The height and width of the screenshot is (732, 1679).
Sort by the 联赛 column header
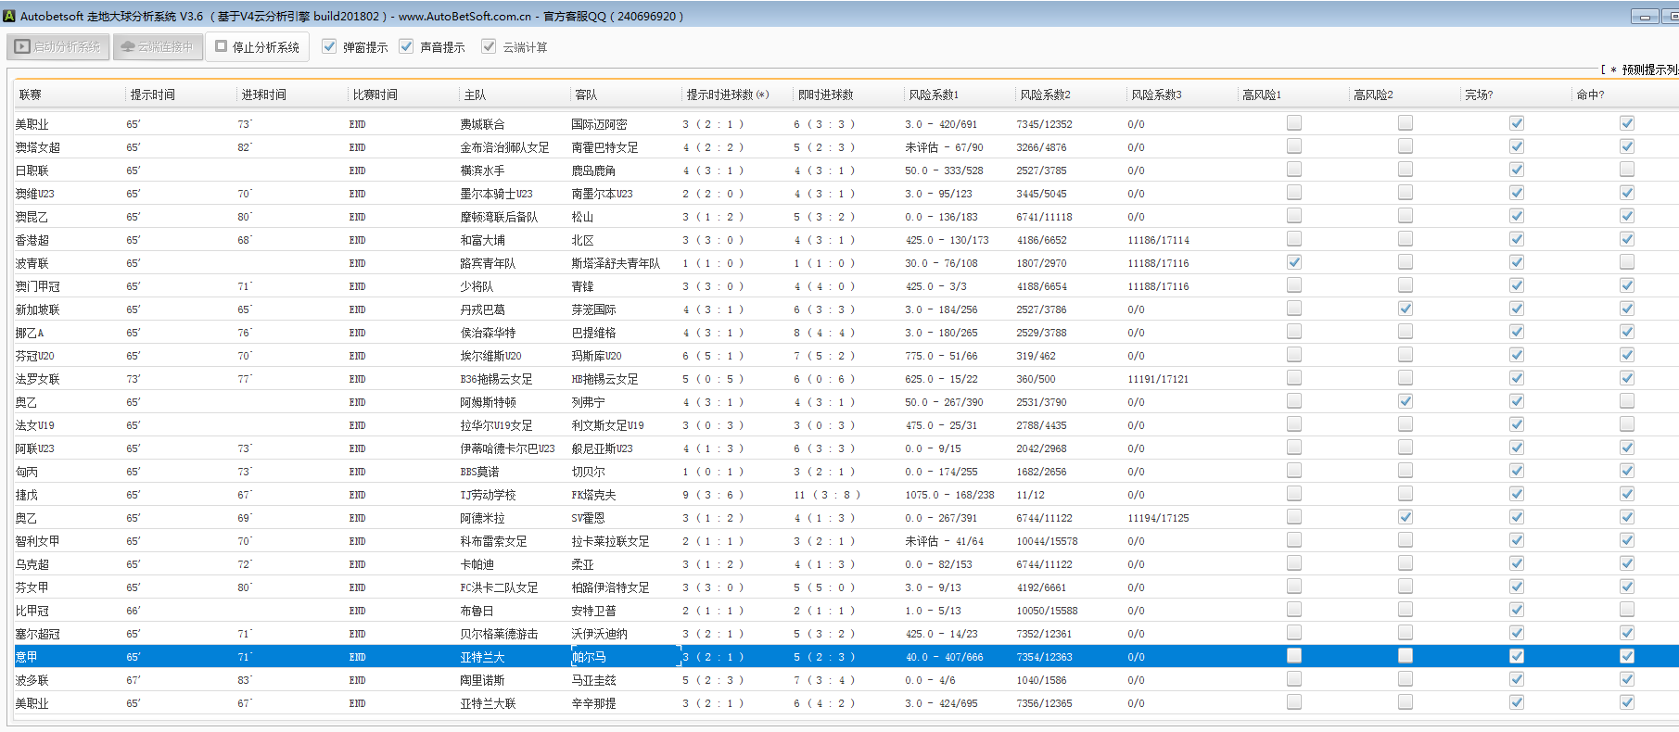pos(31,95)
